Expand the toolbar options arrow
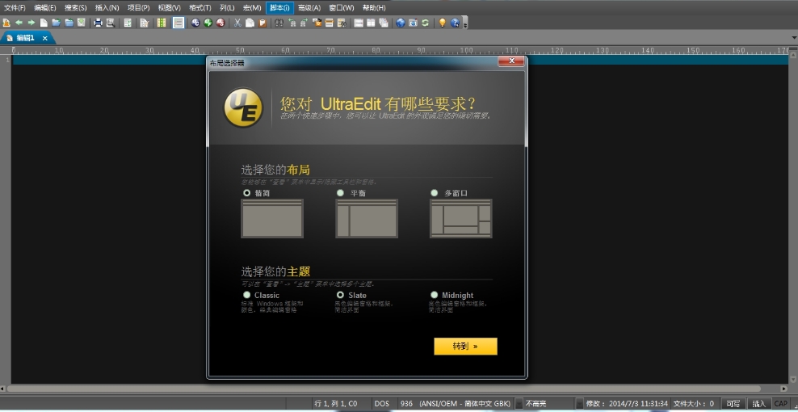Screen dimensions: 798x412 [465, 24]
